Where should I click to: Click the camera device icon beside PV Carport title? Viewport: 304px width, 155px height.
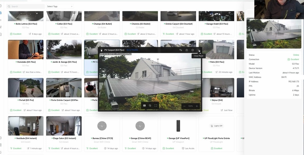pos(101,50)
